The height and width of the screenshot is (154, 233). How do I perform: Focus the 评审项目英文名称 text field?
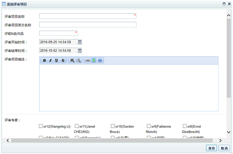88,25
